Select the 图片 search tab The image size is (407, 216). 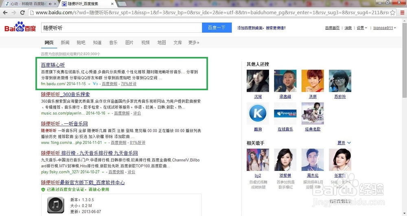[129, 43]
